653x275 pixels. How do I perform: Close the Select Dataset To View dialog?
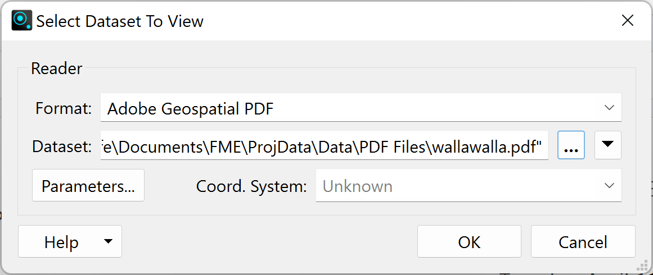click(628, 20)
